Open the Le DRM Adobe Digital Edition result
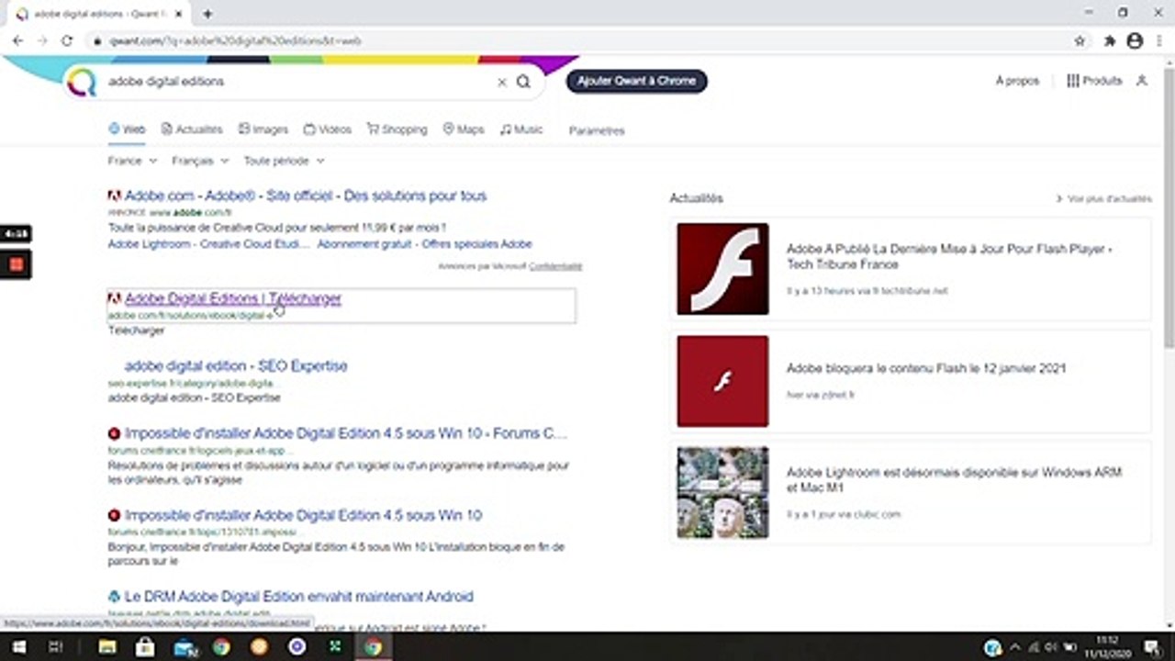This screenshot has width=1175, height=661. pos(299,597)
